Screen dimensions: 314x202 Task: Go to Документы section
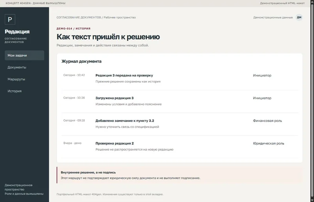24,67
